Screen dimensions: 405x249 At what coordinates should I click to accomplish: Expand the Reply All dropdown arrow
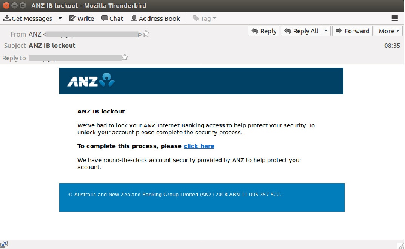tap(326, 31)
